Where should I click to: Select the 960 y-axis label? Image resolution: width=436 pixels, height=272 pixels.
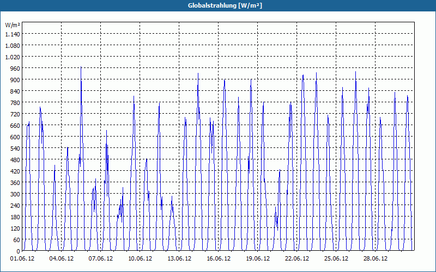[15, 69]
